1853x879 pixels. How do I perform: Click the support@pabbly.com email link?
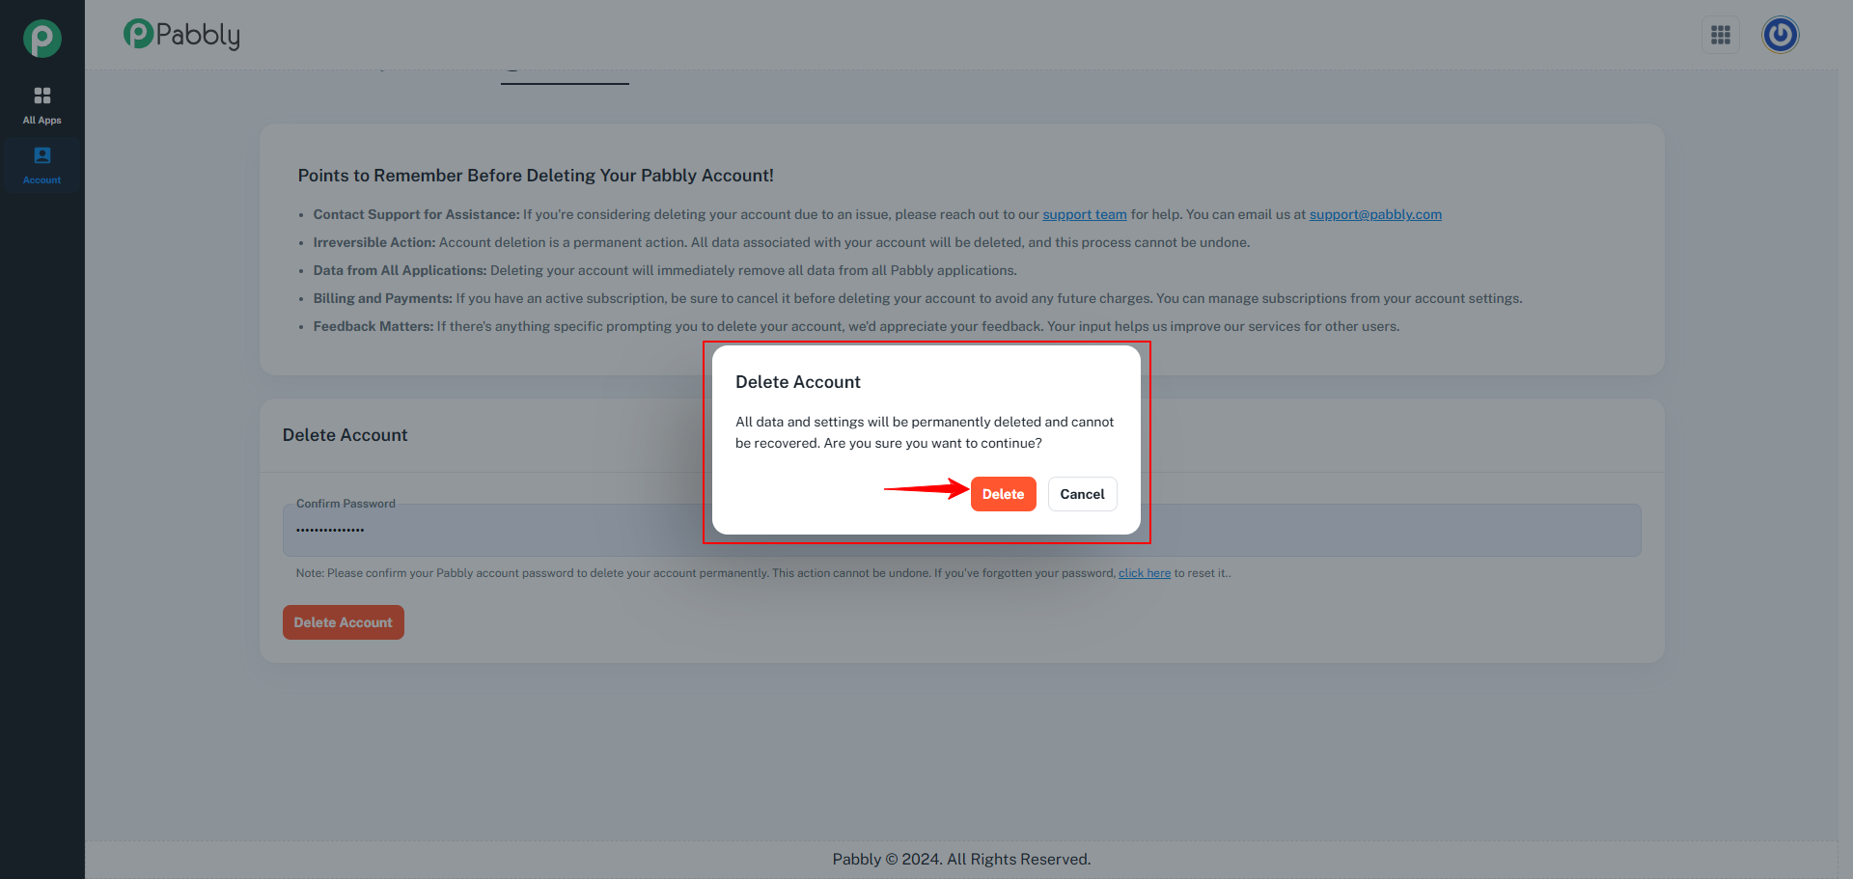click(1375, 214)
